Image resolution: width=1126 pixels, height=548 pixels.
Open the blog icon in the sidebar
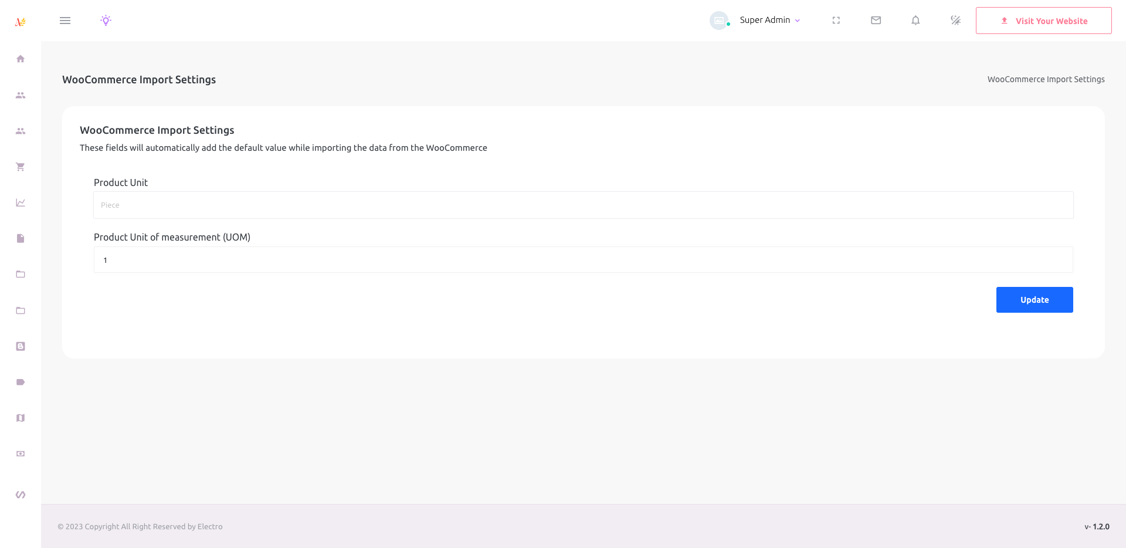(x=21, y=346)
